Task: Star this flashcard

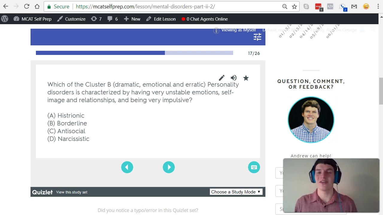Action: point(246,78)
